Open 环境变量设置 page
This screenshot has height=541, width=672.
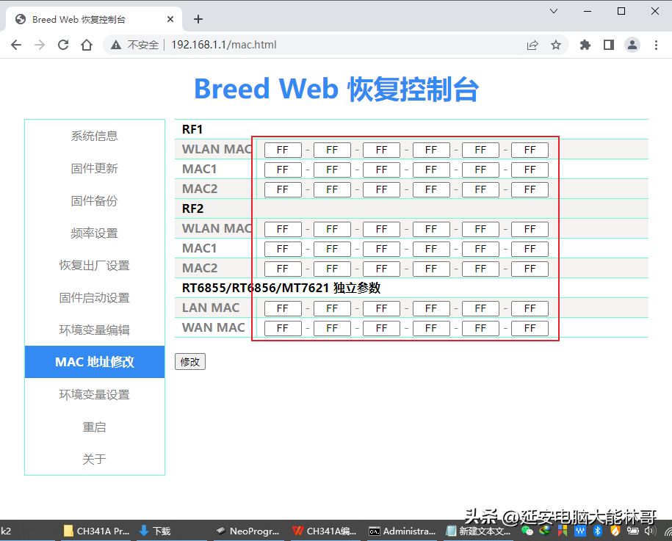point(94,394)
